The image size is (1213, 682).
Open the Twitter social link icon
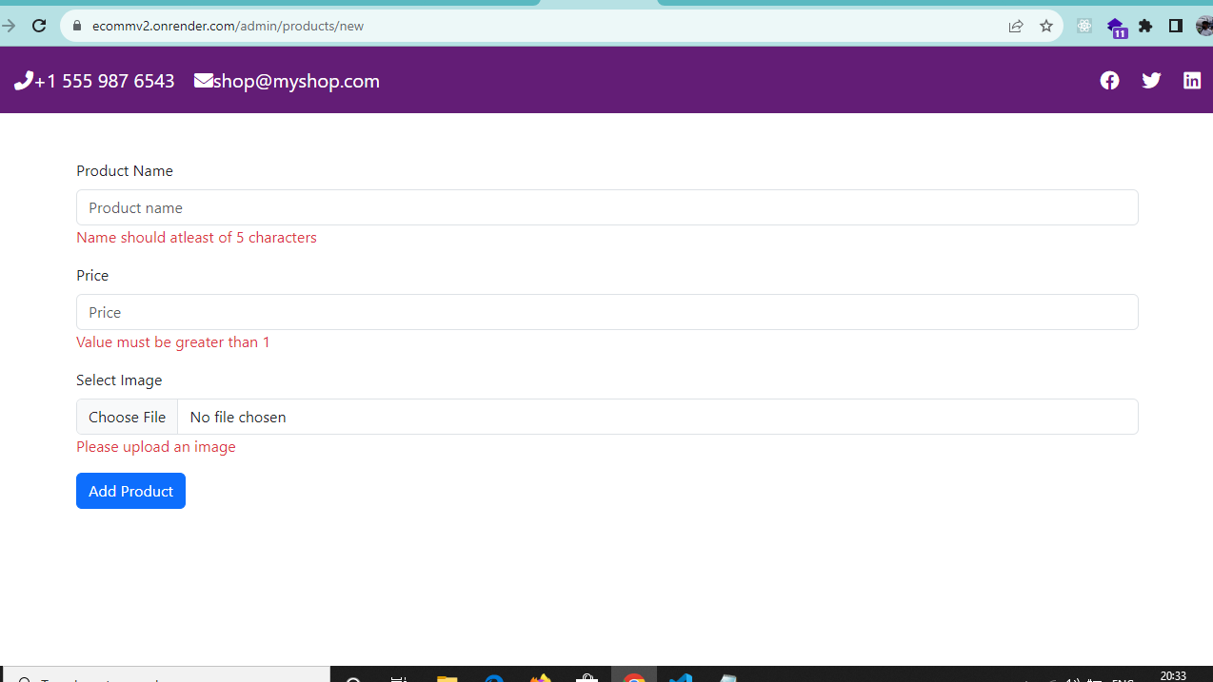1151,81
